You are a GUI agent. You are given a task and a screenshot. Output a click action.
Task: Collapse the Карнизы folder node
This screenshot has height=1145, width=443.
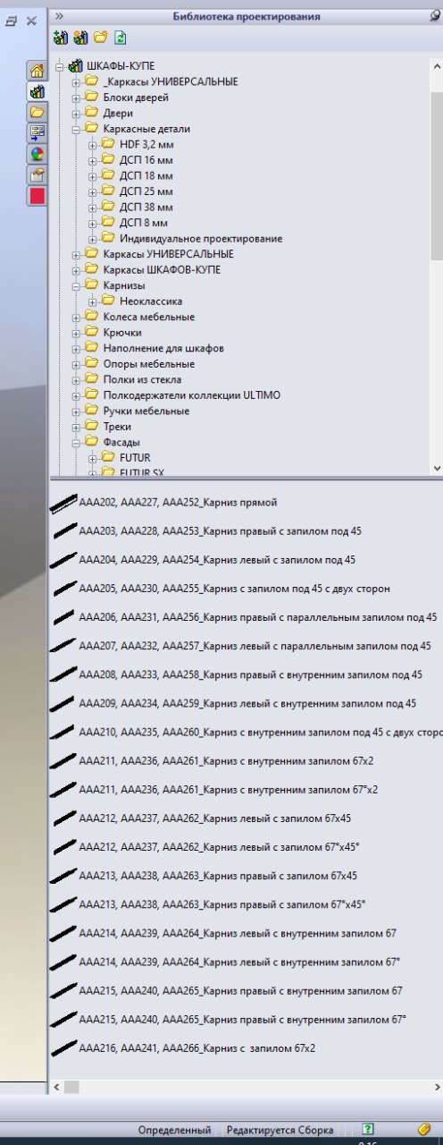pyautogui.click(x=76, y=285)
